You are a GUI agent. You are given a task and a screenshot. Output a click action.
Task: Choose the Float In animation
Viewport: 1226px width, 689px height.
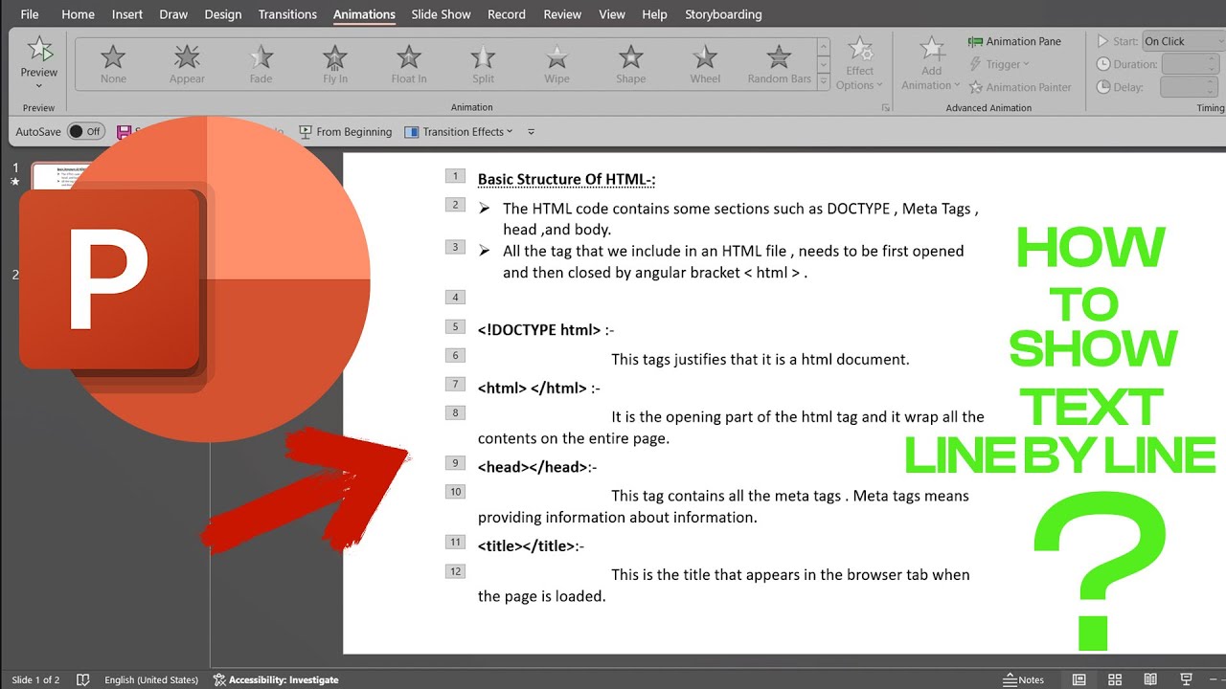(409, 64)
